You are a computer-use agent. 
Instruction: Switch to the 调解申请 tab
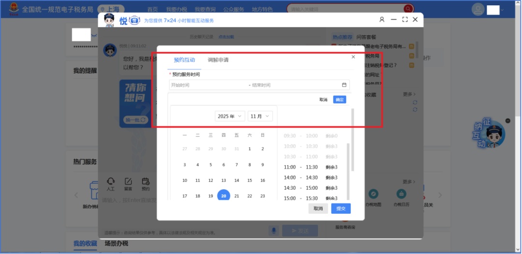point(218,60)
